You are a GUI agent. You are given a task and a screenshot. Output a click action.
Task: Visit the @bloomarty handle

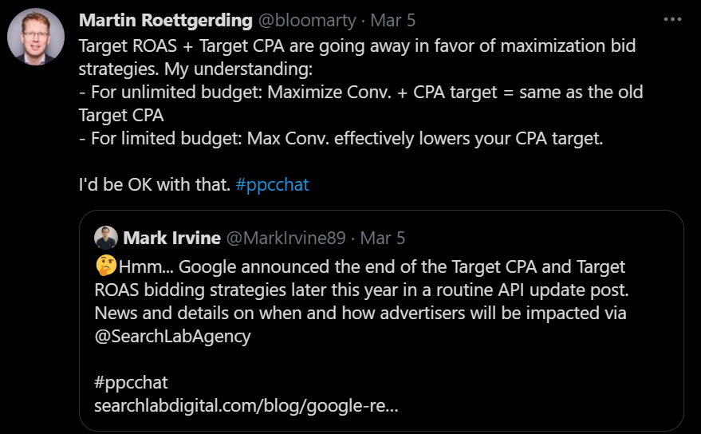pyautogui.click(x=307, y=20)
